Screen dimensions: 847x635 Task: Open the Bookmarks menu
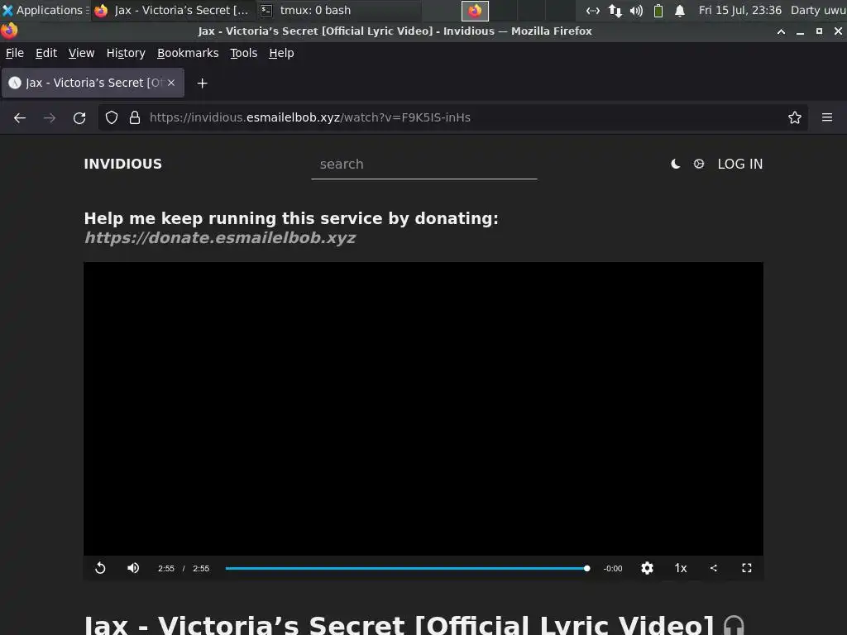188,53
